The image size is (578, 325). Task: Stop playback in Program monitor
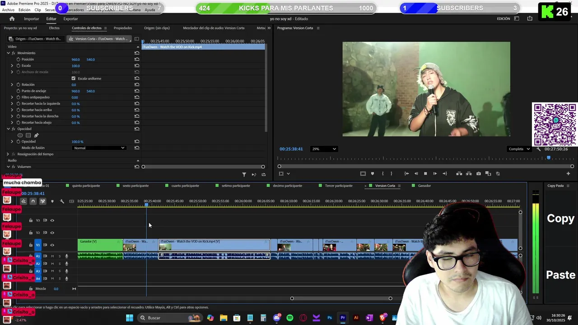425,173
